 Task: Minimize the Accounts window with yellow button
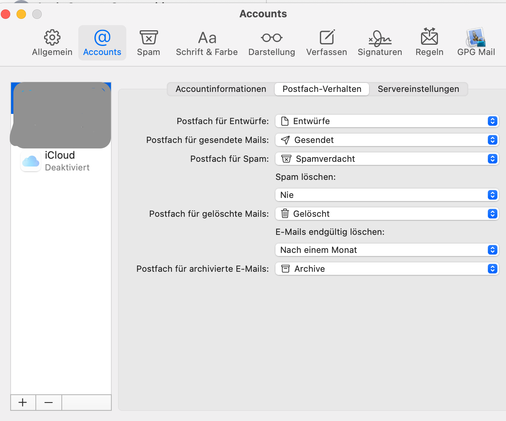pyautogui.click(x=21, y=14)
